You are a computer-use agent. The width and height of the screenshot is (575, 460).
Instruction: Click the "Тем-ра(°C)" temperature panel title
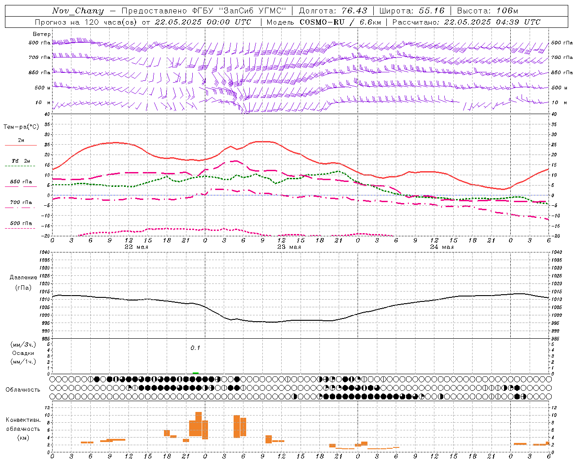coord(21,127)
